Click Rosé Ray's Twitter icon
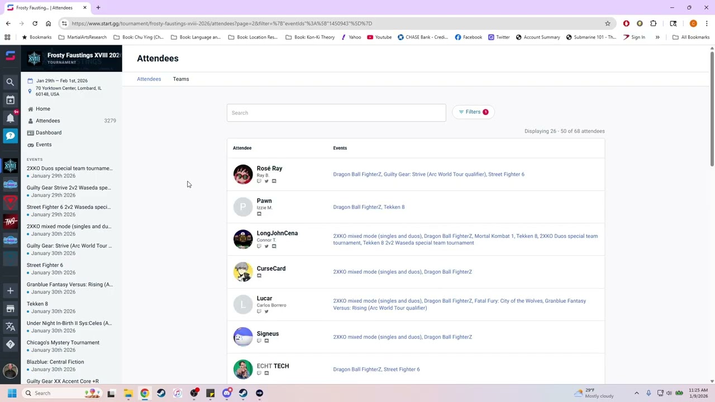 click(x=266, y=181)
